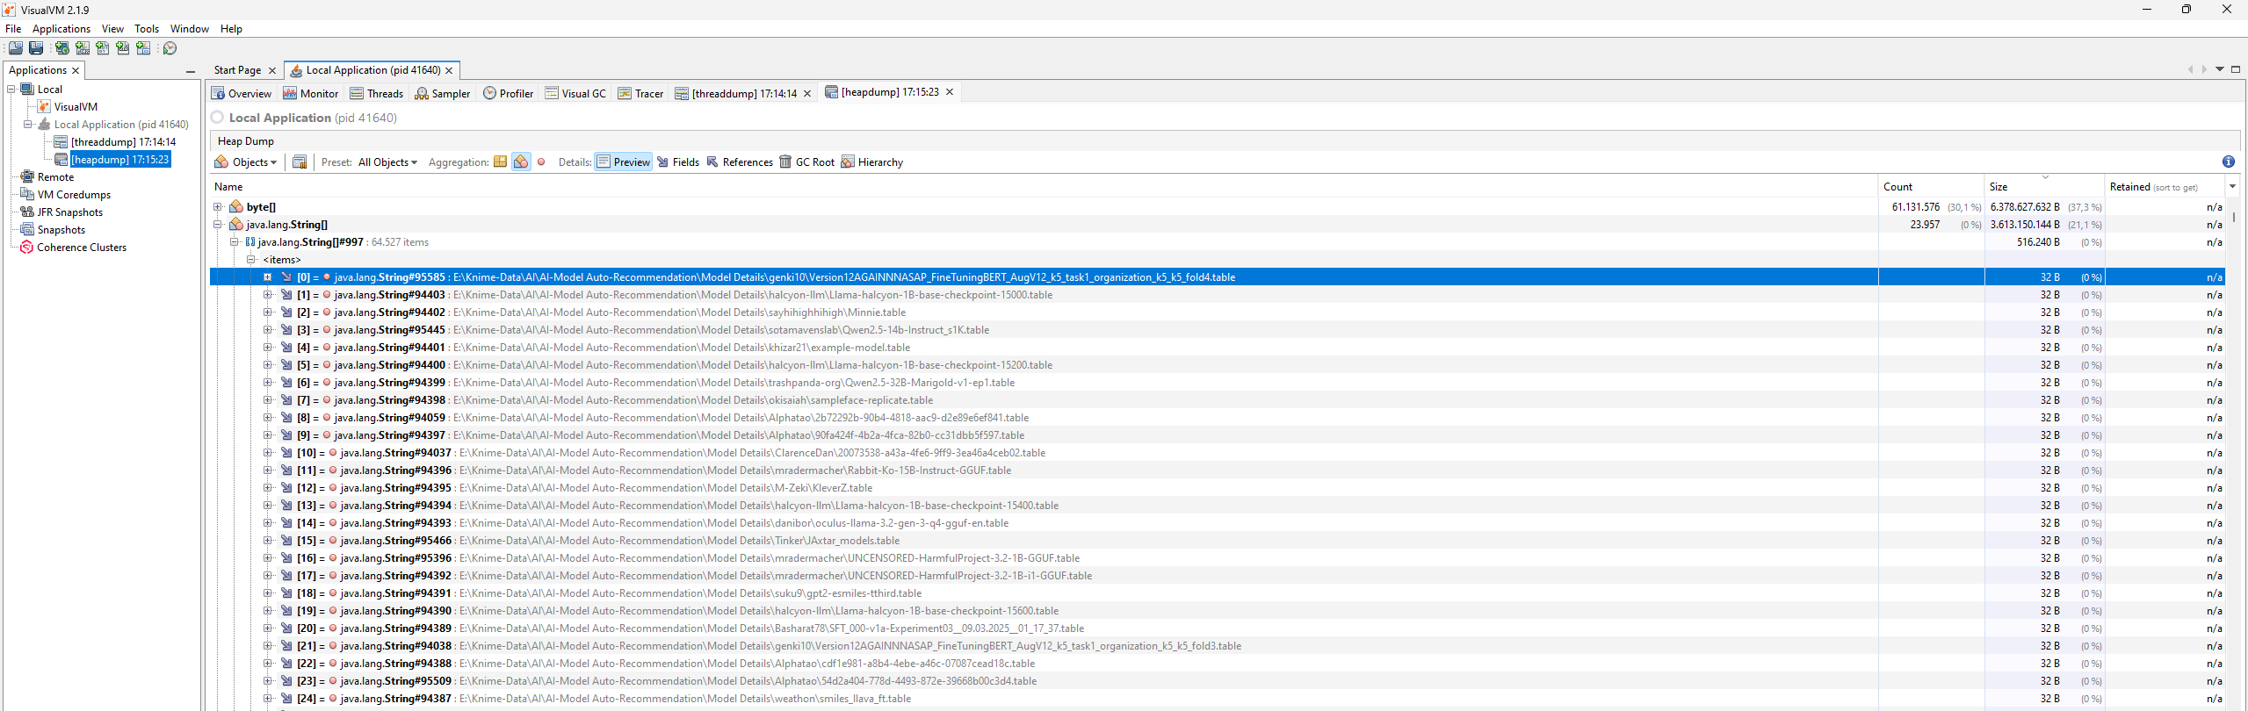Expand item [5] String#94400 row
Screen dimensions: 2248x711
268,365
